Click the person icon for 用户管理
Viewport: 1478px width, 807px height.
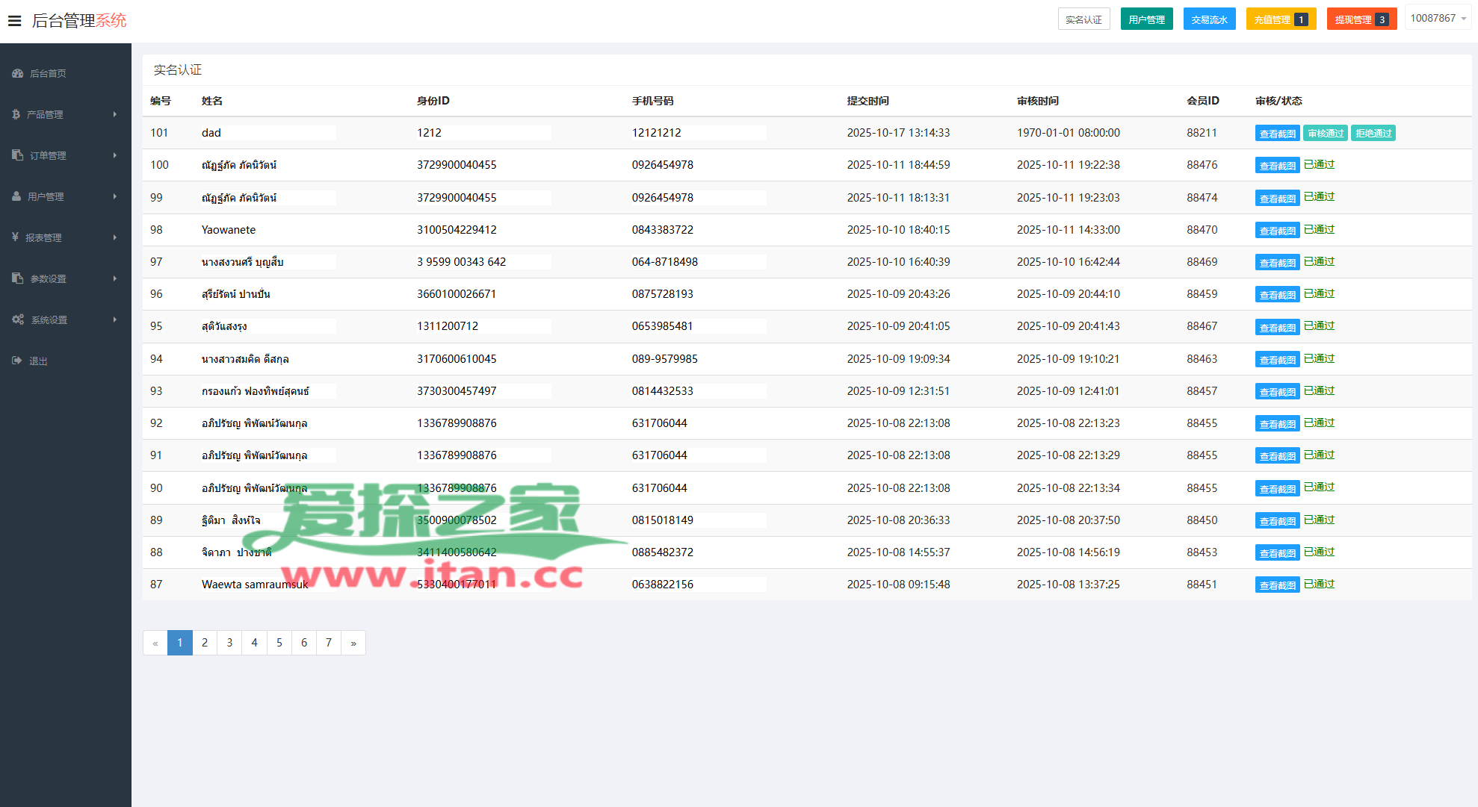coord(16,196)
